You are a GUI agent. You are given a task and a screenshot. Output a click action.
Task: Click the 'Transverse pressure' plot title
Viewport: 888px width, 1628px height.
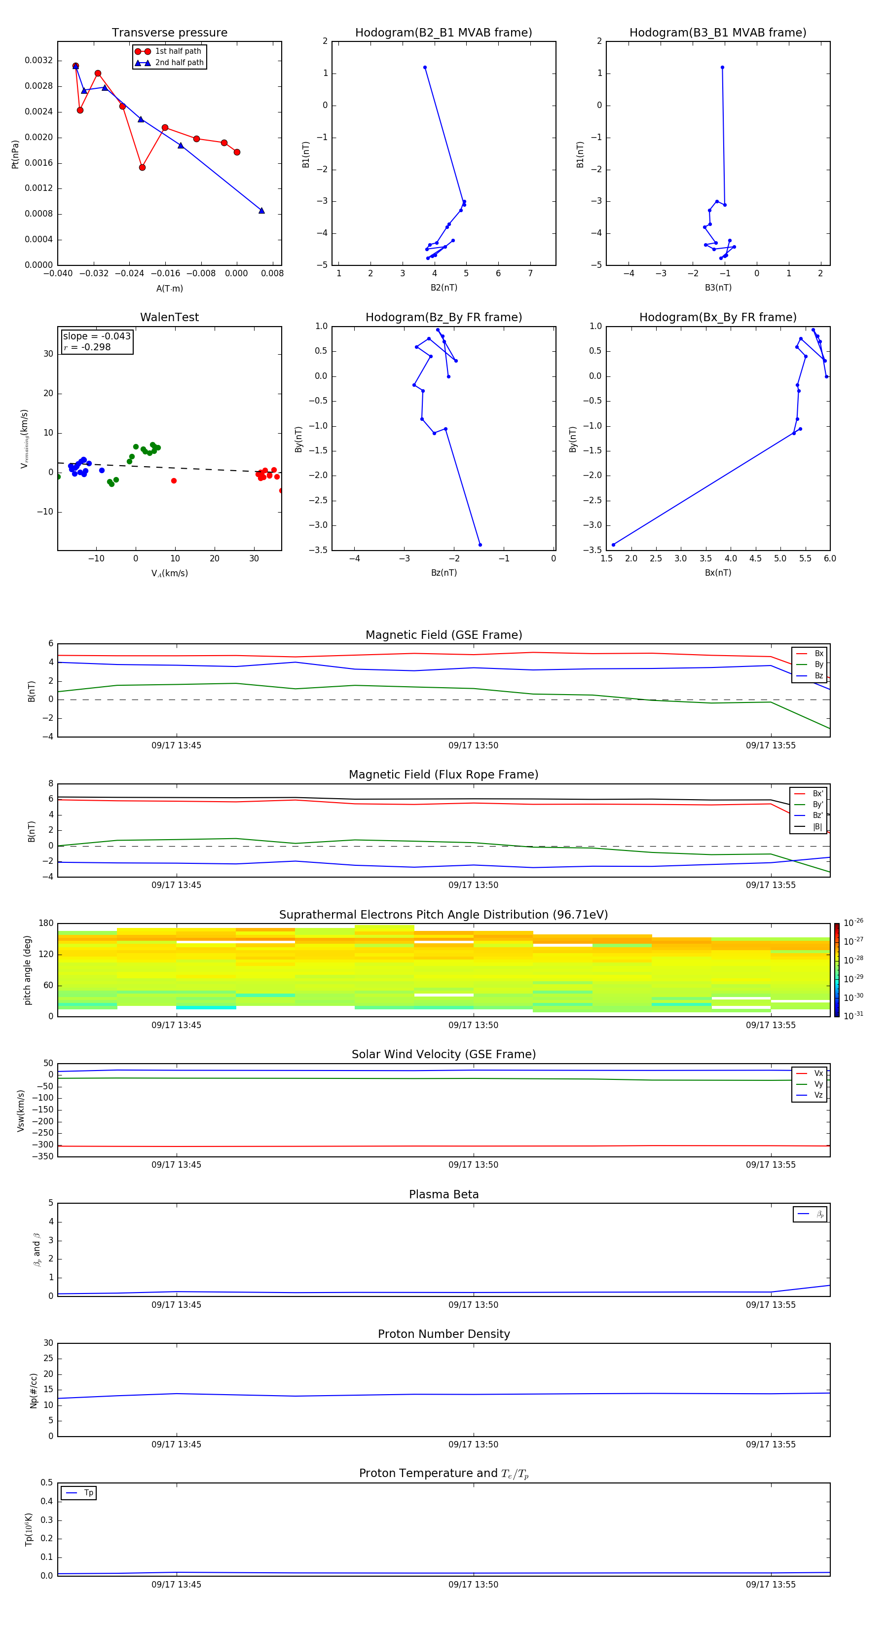pyautogui.click(x=169, y=33)
